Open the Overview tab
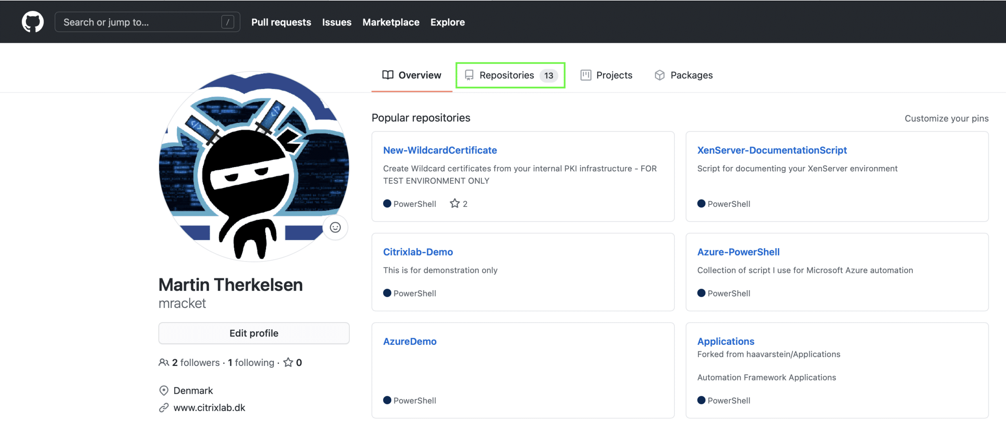Screen dimensions: 1006x439 point(412,75)
